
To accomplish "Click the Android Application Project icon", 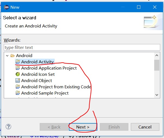I will click(18, 68).
